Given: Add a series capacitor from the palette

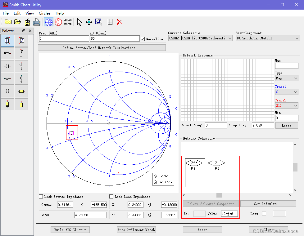Looking at the screenshot, I should [x=7, y=66].
